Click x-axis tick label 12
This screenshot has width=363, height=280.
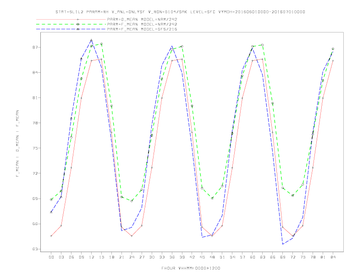[x=92, y=257]
